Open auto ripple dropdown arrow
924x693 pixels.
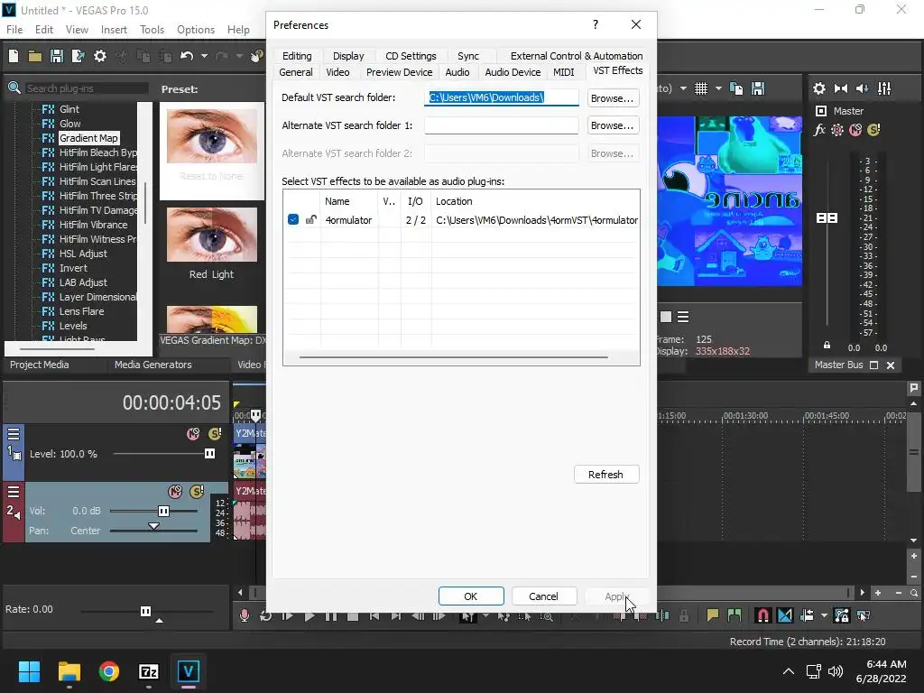824,615
